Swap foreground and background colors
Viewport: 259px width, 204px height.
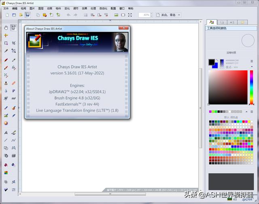(x=217, y=60)
